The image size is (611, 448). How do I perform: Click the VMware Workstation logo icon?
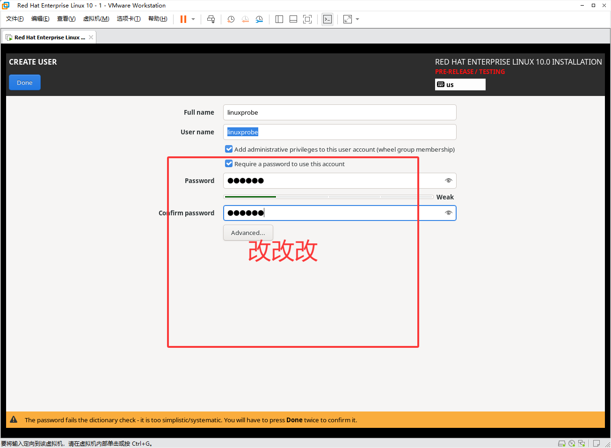click(6, 5)
